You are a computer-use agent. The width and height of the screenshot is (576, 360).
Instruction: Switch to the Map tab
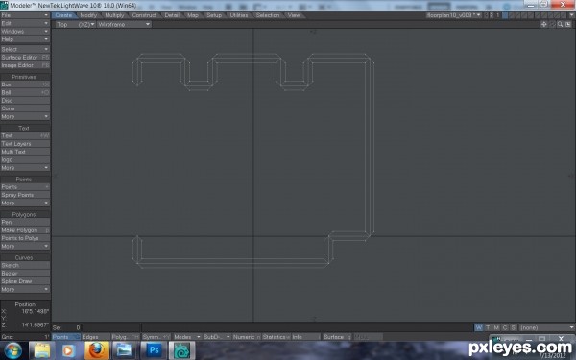click(x=193, y=15)
